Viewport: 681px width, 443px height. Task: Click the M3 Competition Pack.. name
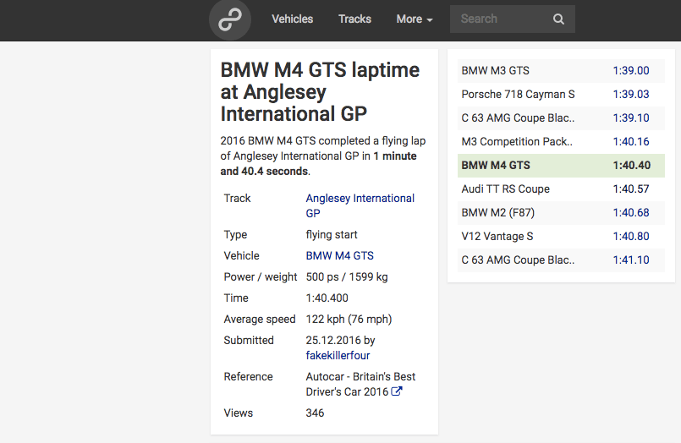(517, 141)
